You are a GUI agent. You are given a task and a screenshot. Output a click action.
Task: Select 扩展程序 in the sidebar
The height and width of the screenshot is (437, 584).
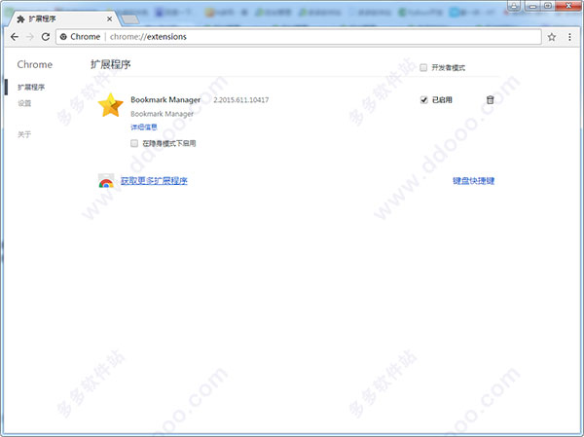point(31,88)
